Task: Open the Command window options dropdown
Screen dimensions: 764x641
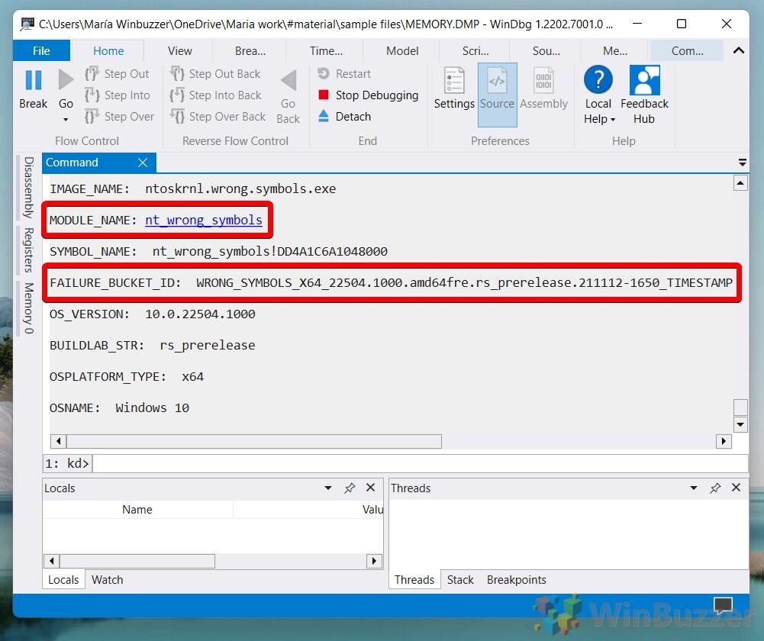Action: 742,163
